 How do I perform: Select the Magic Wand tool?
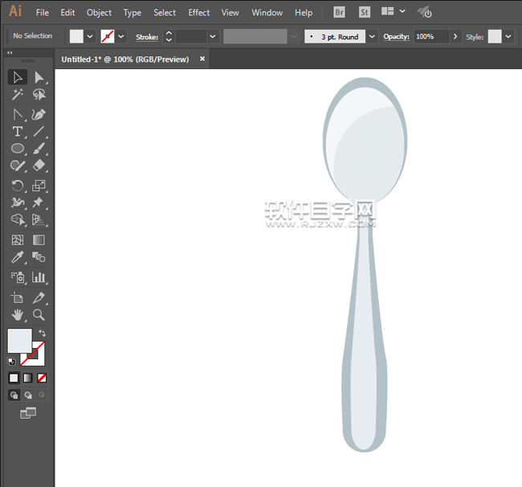click(x=18, y=95)
